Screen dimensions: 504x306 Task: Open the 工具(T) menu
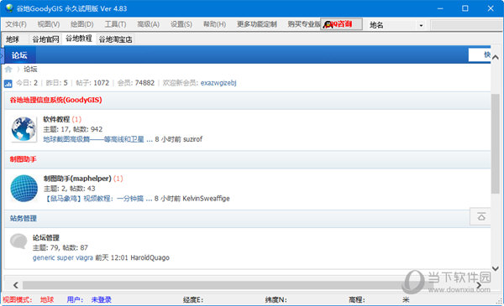[x=115, y=24]
